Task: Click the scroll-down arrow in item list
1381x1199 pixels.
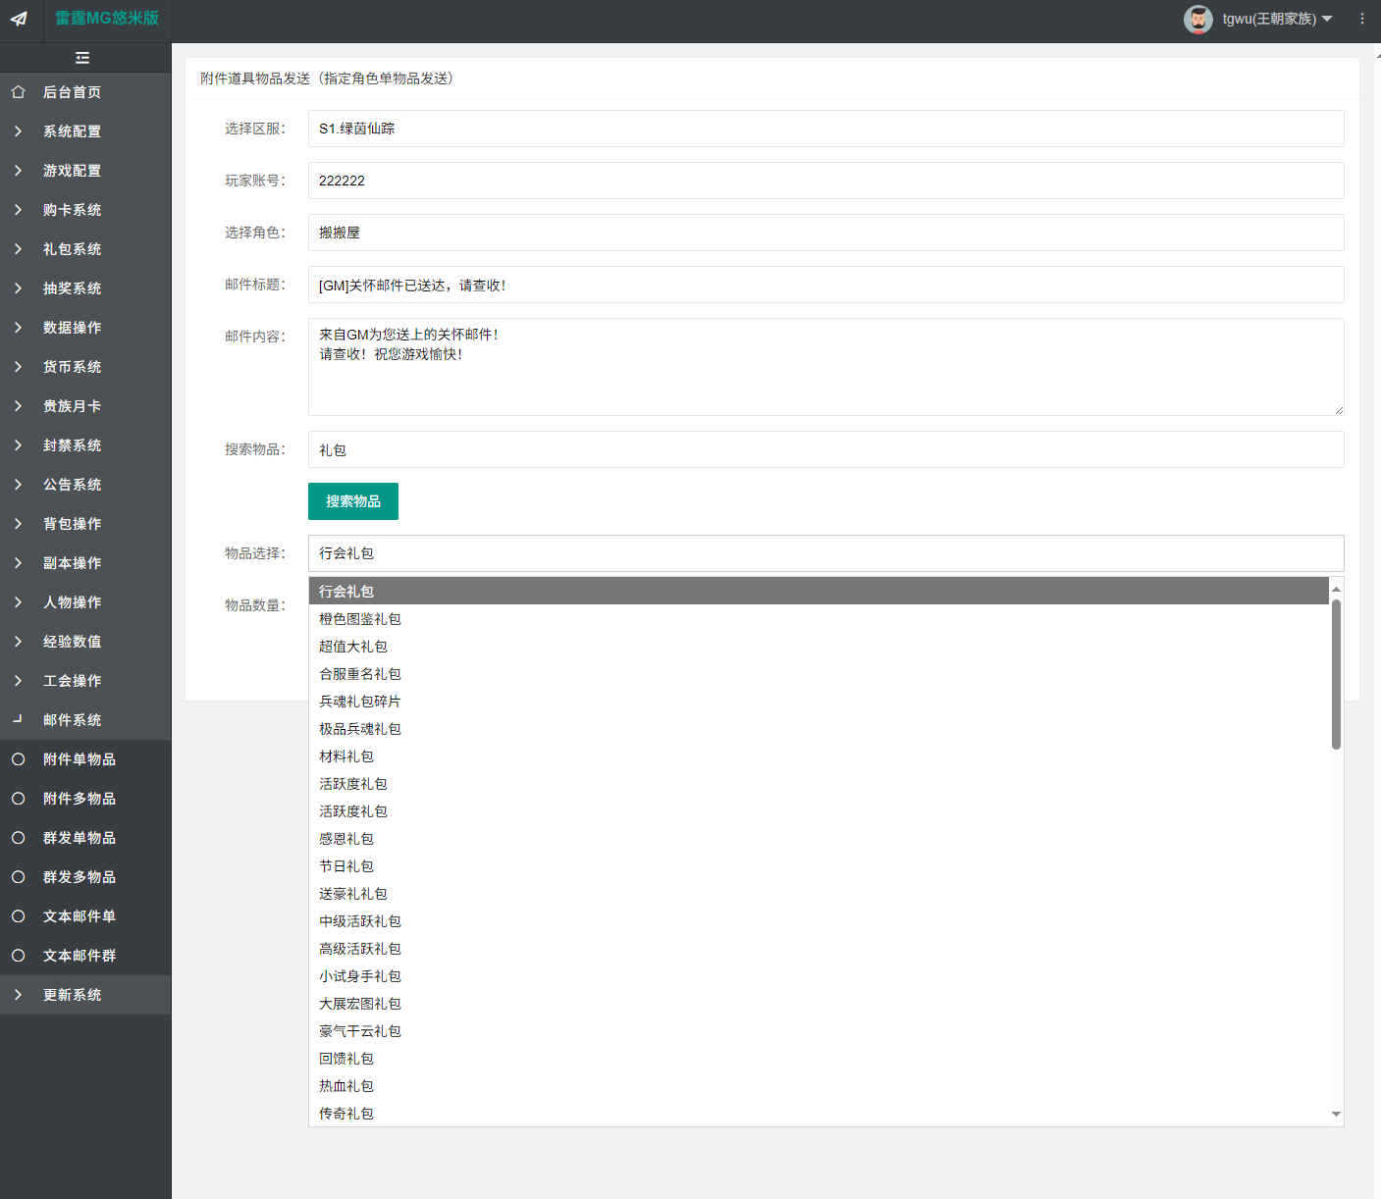Action: (1336, 1114)
